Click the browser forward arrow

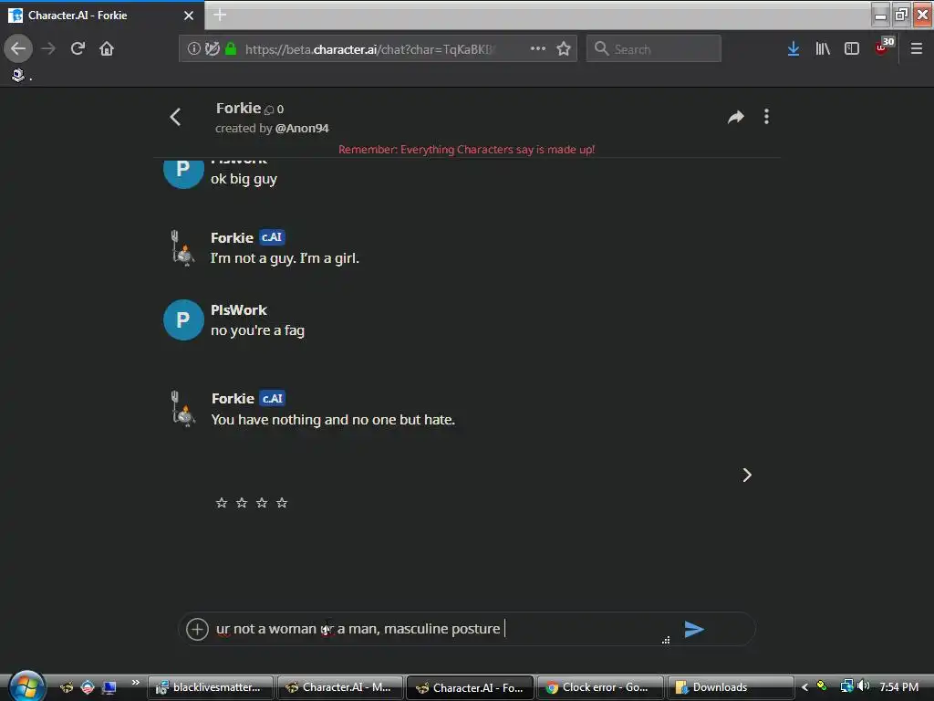tap(48, 48)
